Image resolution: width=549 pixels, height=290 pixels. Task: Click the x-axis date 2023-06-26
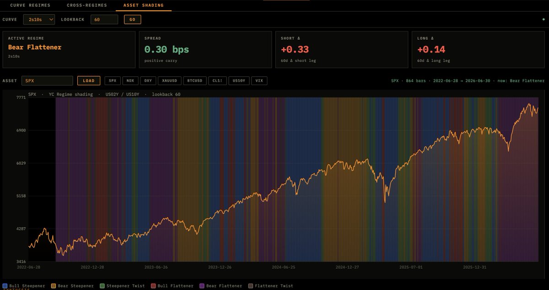click(x=156, y=267)
